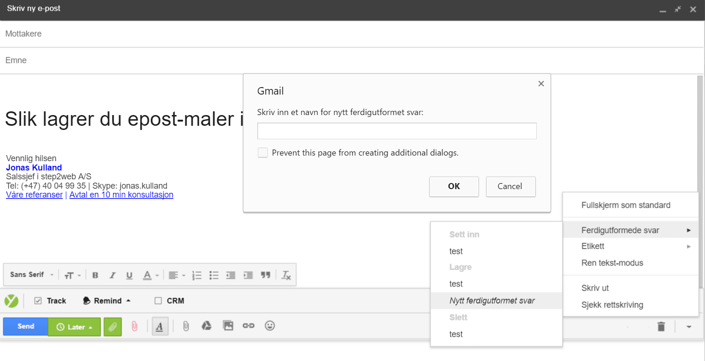Image resolution: width=705 pixels, height=361 pixels.
Task: Insert the 'test' canned response under Sett inn
Action: pyautogui.click(x=496, y=251)
